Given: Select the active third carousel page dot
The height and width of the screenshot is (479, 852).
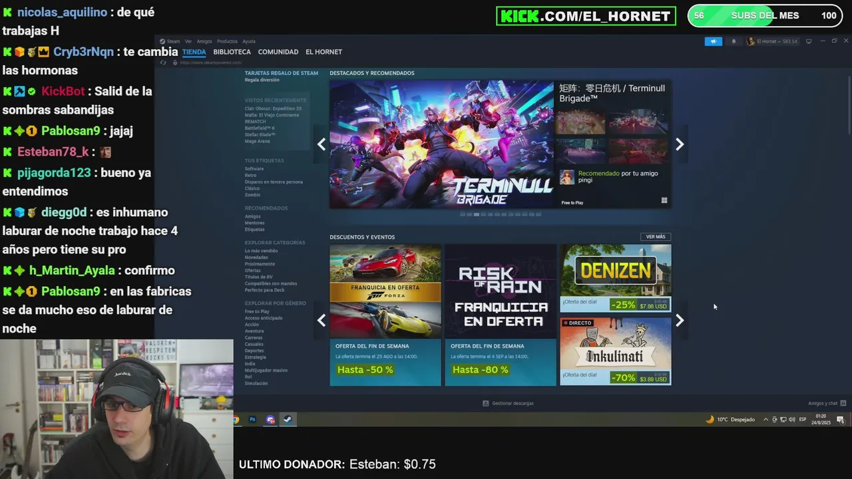Looking at the screenshot, I should [x=477, y=214].
